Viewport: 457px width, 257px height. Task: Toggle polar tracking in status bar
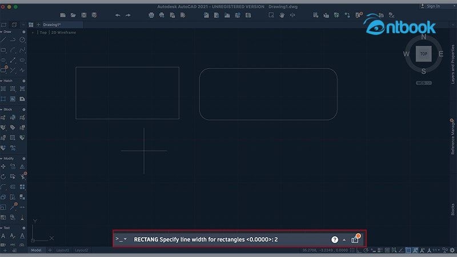click(366, 250)
